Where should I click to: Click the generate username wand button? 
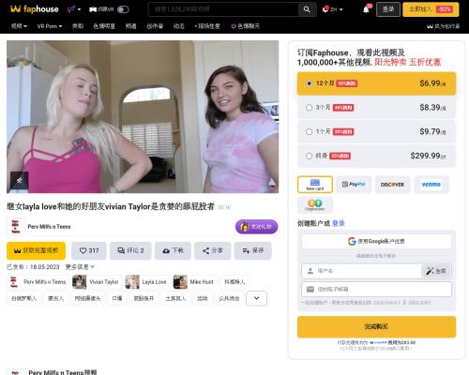[x=436, y=271]
